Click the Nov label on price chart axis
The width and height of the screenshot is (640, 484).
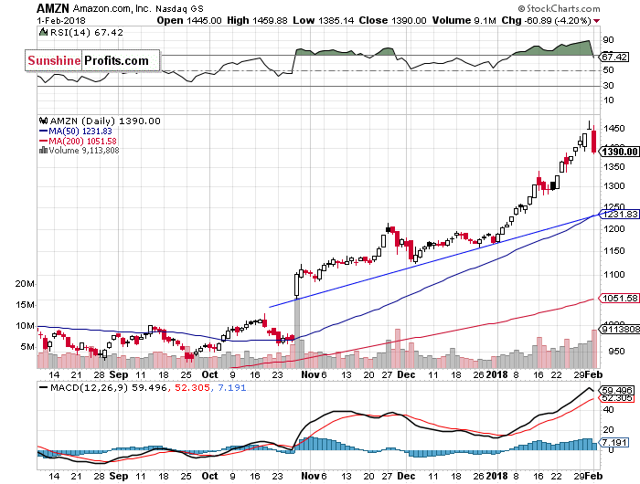(x=310, y=374)
